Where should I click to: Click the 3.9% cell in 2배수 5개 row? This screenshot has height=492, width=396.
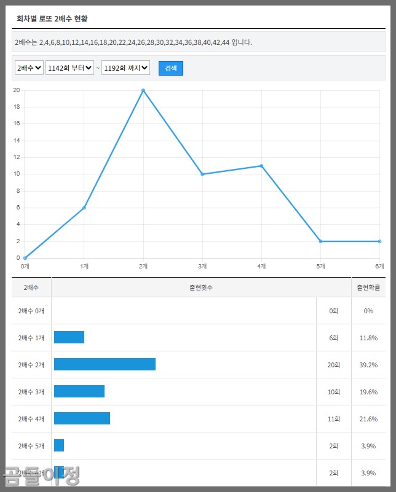tap(368, 446)
